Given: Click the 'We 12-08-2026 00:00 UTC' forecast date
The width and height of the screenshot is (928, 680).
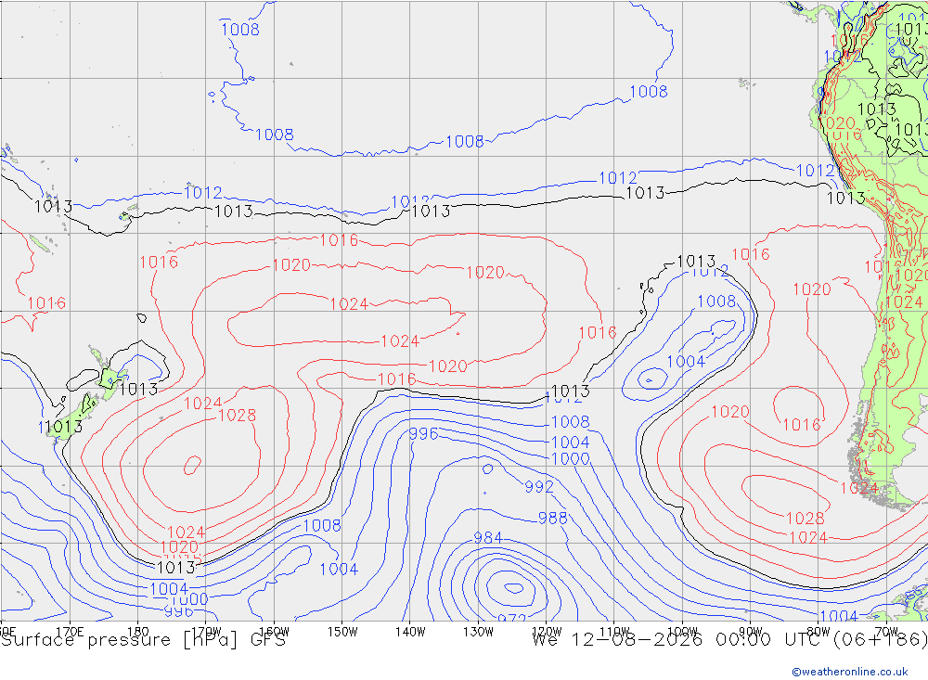Looking at the screenshot, I should pyautogui.click(x=679, y=640).
